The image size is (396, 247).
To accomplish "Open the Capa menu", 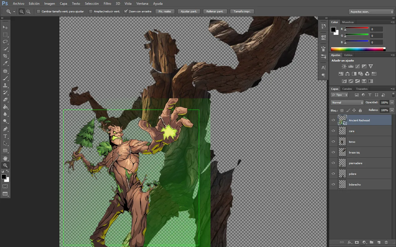I will pos(63,4).
